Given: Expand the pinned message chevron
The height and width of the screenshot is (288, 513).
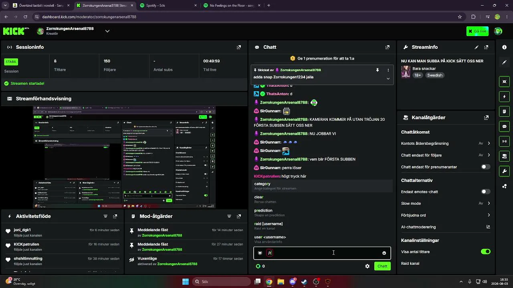Looking at the screenshot, I should click(388, 79).
